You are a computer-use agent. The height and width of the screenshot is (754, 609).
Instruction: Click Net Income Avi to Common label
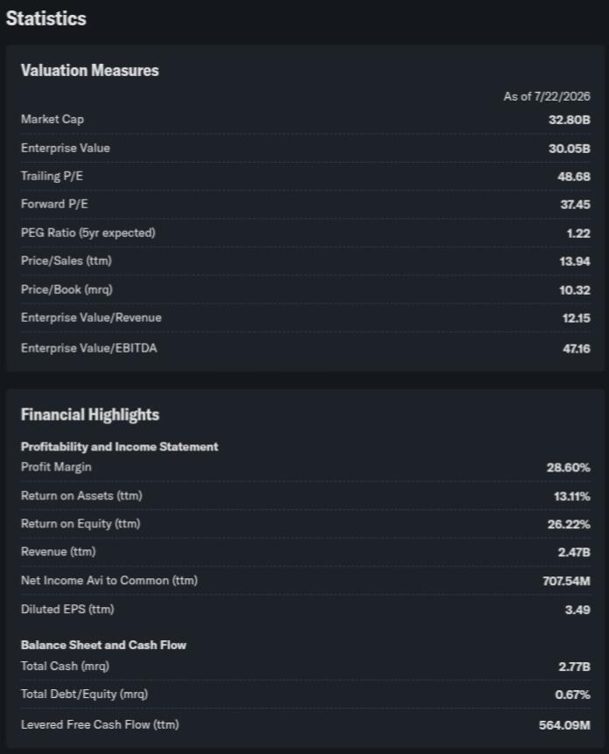pyautogui.click(x=109, y=581)
